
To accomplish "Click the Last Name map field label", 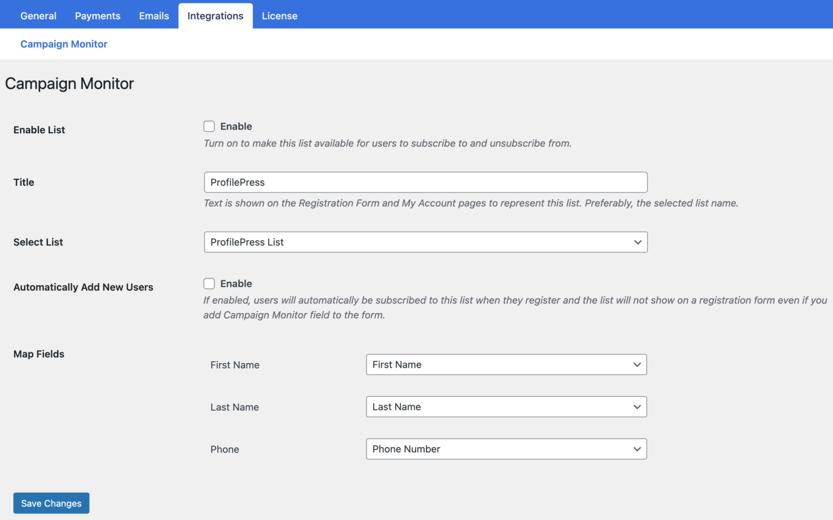I will (235, 407).
